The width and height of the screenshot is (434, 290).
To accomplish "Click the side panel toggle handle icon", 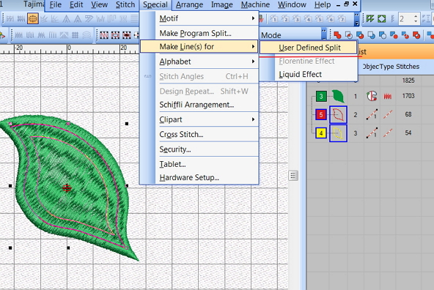I will point(293,176).
